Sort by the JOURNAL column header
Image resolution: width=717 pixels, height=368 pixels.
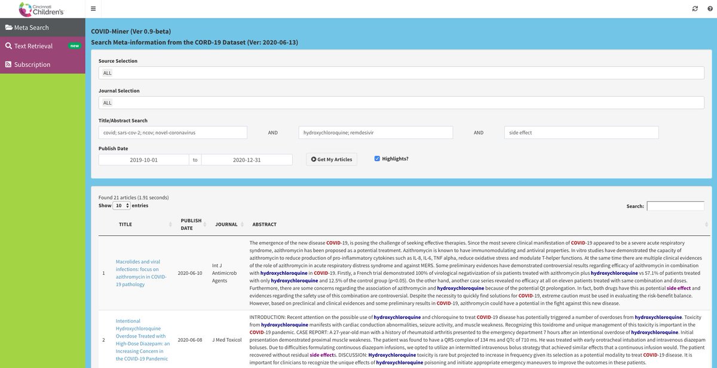tap(229, 225)
